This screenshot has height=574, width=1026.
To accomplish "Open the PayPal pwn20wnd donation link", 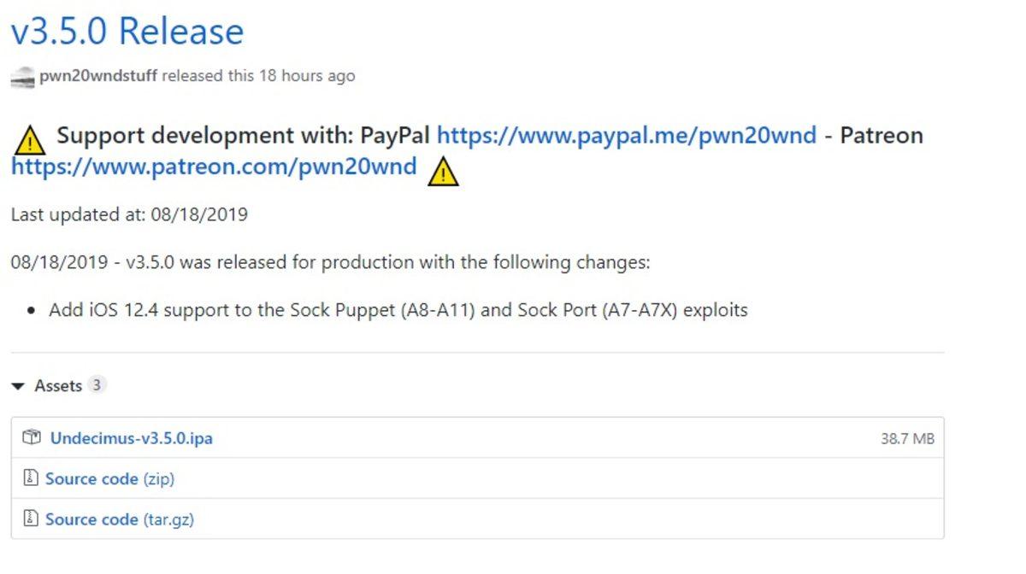I will point(626,136).
